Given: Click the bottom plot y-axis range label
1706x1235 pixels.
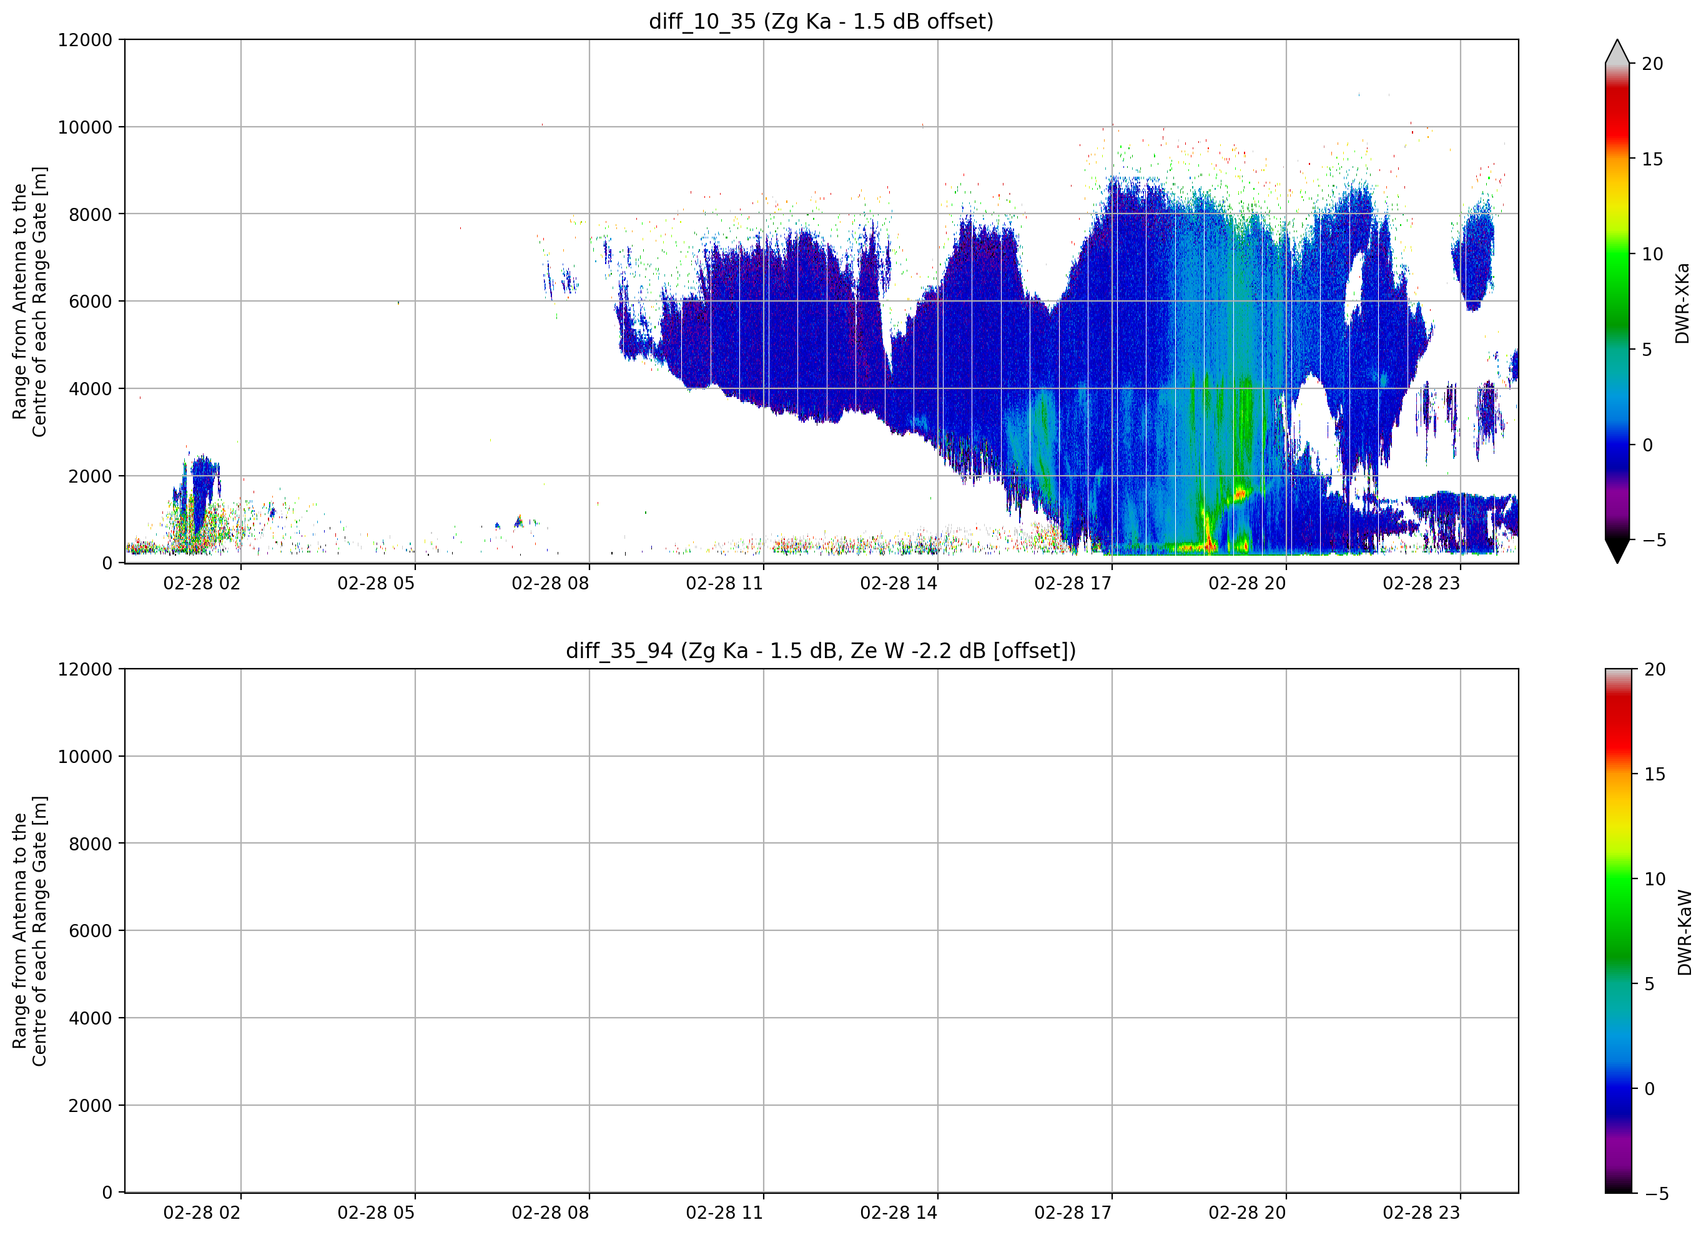Looking at the screenshot, I should coord(29,931).
